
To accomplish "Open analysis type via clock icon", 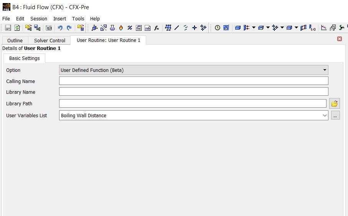I will pos(218,28).
